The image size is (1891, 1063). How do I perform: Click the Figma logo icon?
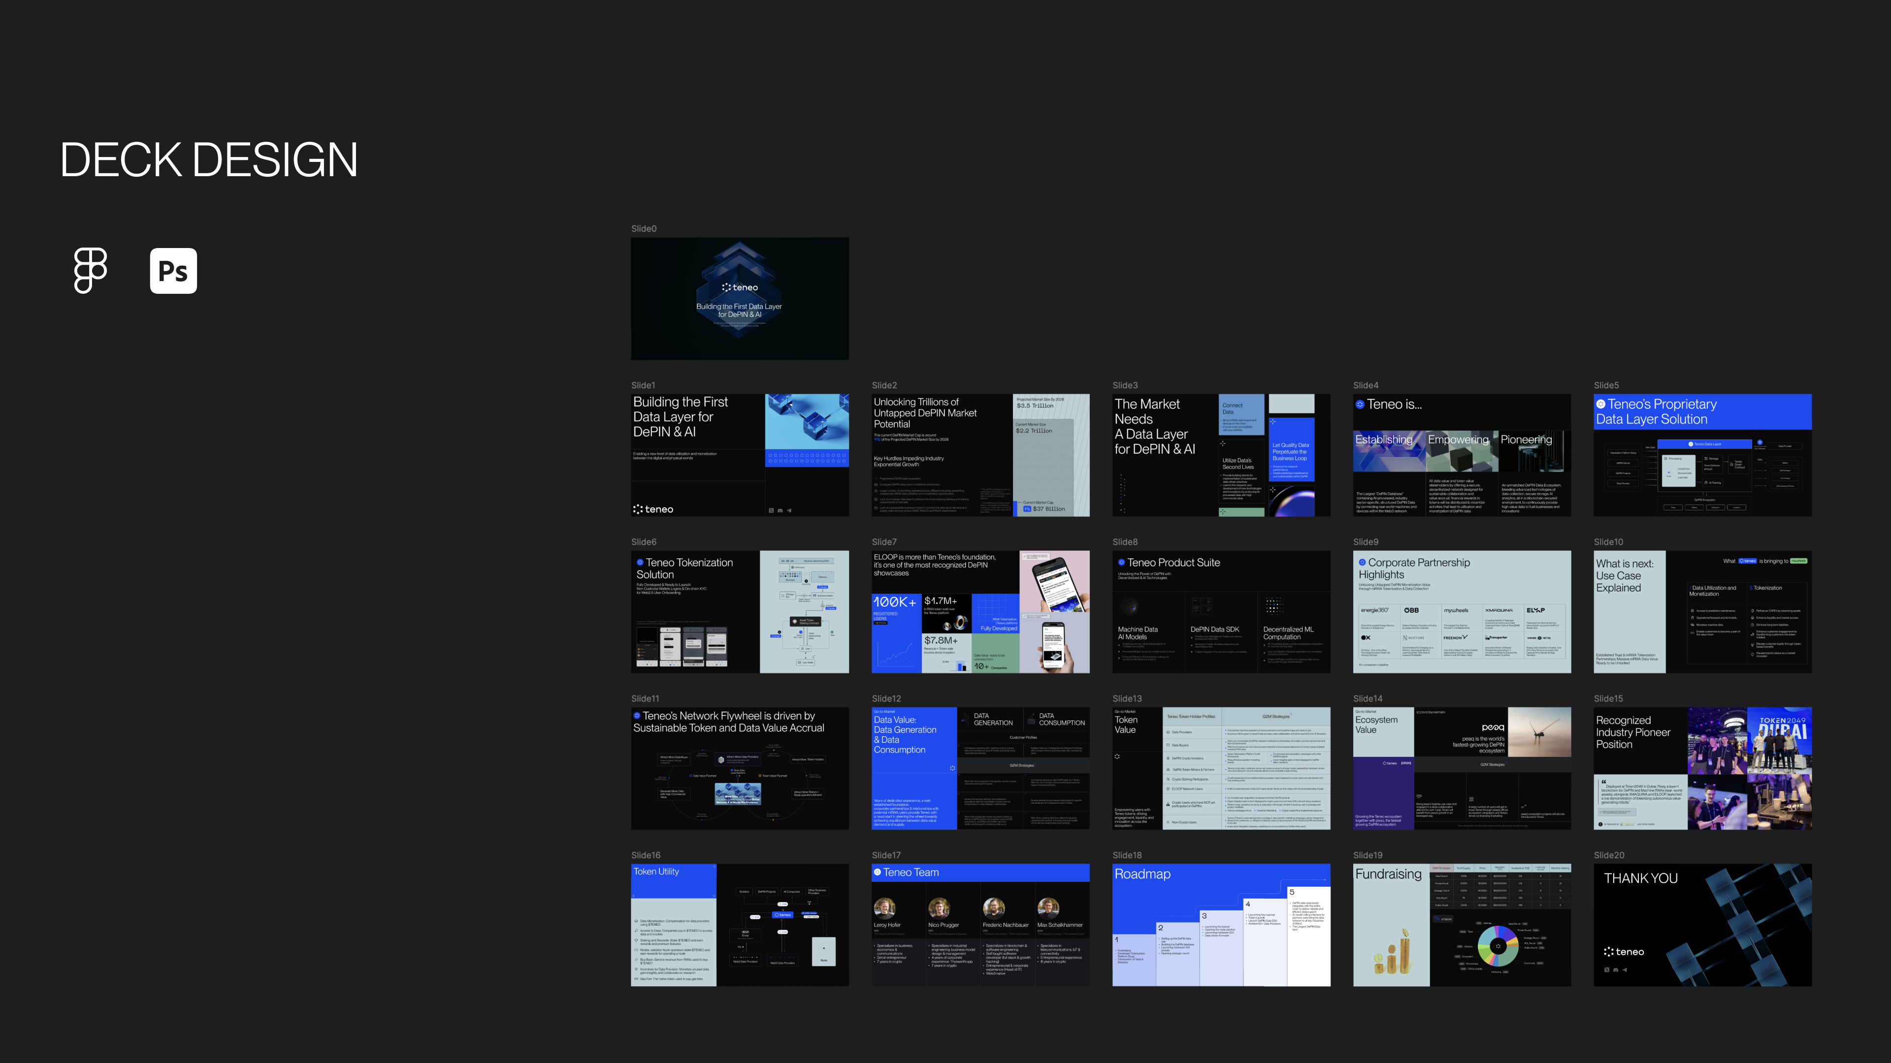tap(90, 271)
